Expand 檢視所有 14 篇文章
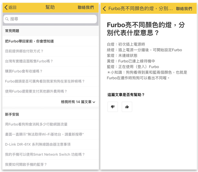This screenshot has width=198, height=172. (x=78, y=102)
